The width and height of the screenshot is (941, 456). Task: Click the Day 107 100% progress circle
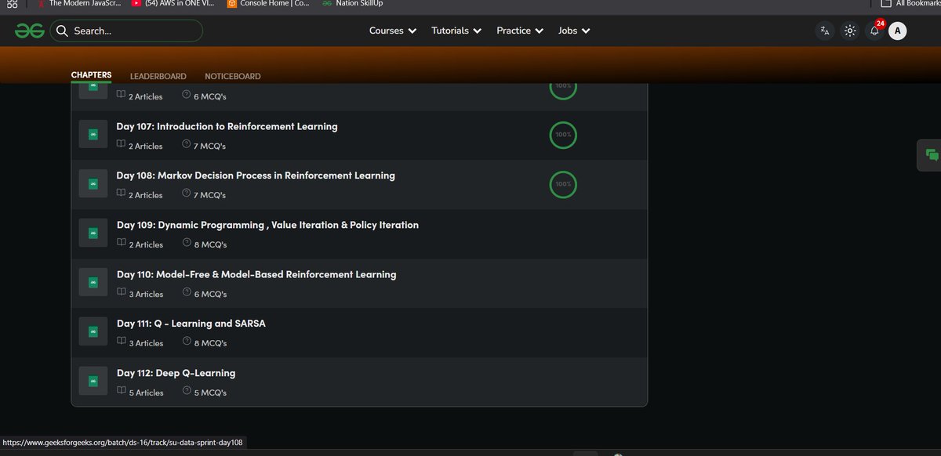click(563, 135)
